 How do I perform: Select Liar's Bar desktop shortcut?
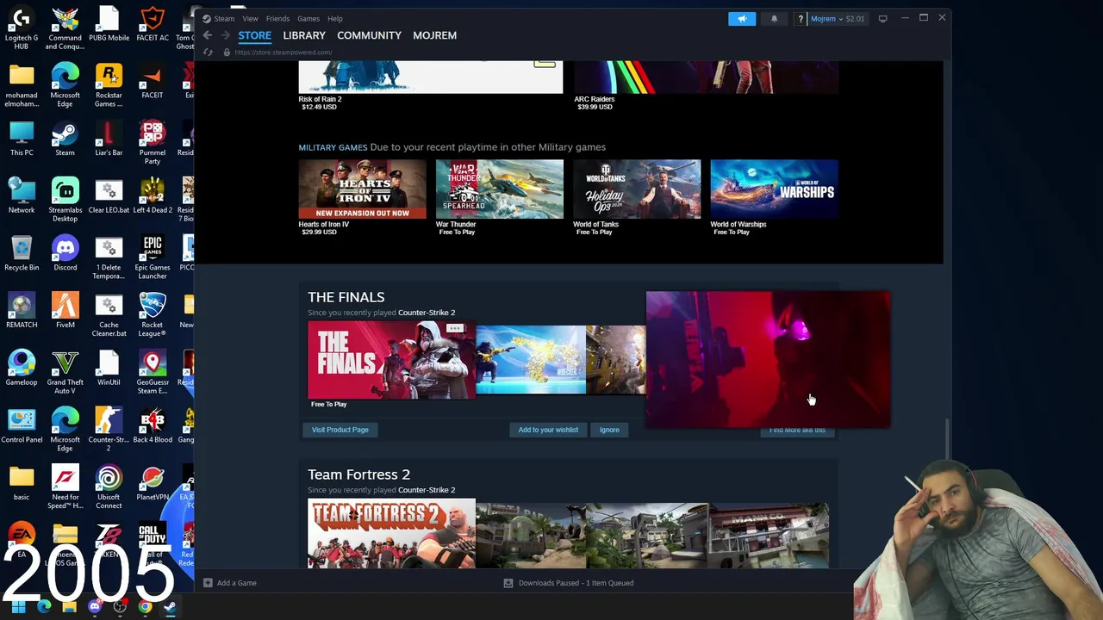tap(109, 139)
